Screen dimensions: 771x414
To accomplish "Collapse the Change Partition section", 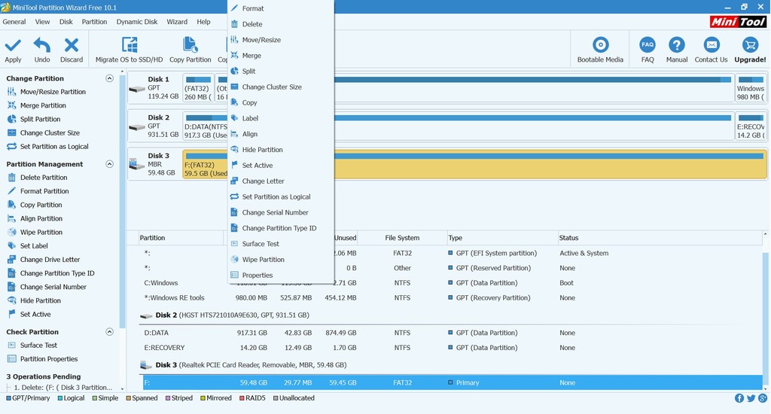I will pyautogui.click(x=110, y=78).
